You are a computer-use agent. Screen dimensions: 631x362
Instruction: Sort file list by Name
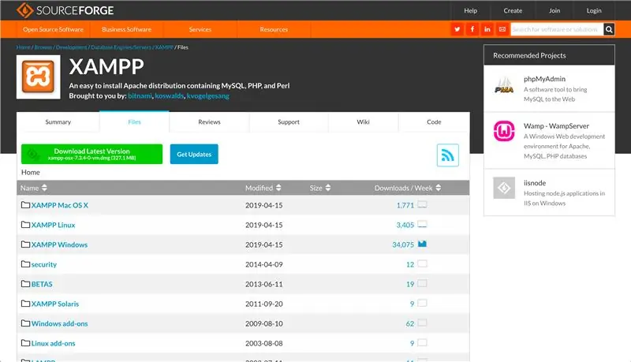34,188
